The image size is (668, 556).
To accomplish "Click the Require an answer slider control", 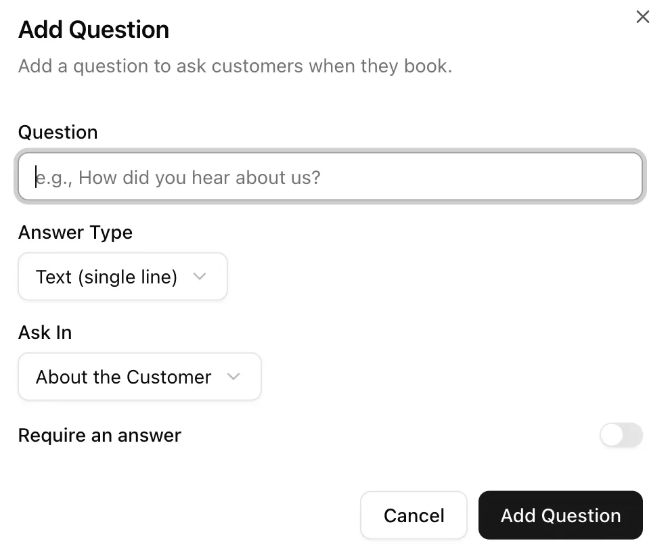I will click(x=621, y=435).
